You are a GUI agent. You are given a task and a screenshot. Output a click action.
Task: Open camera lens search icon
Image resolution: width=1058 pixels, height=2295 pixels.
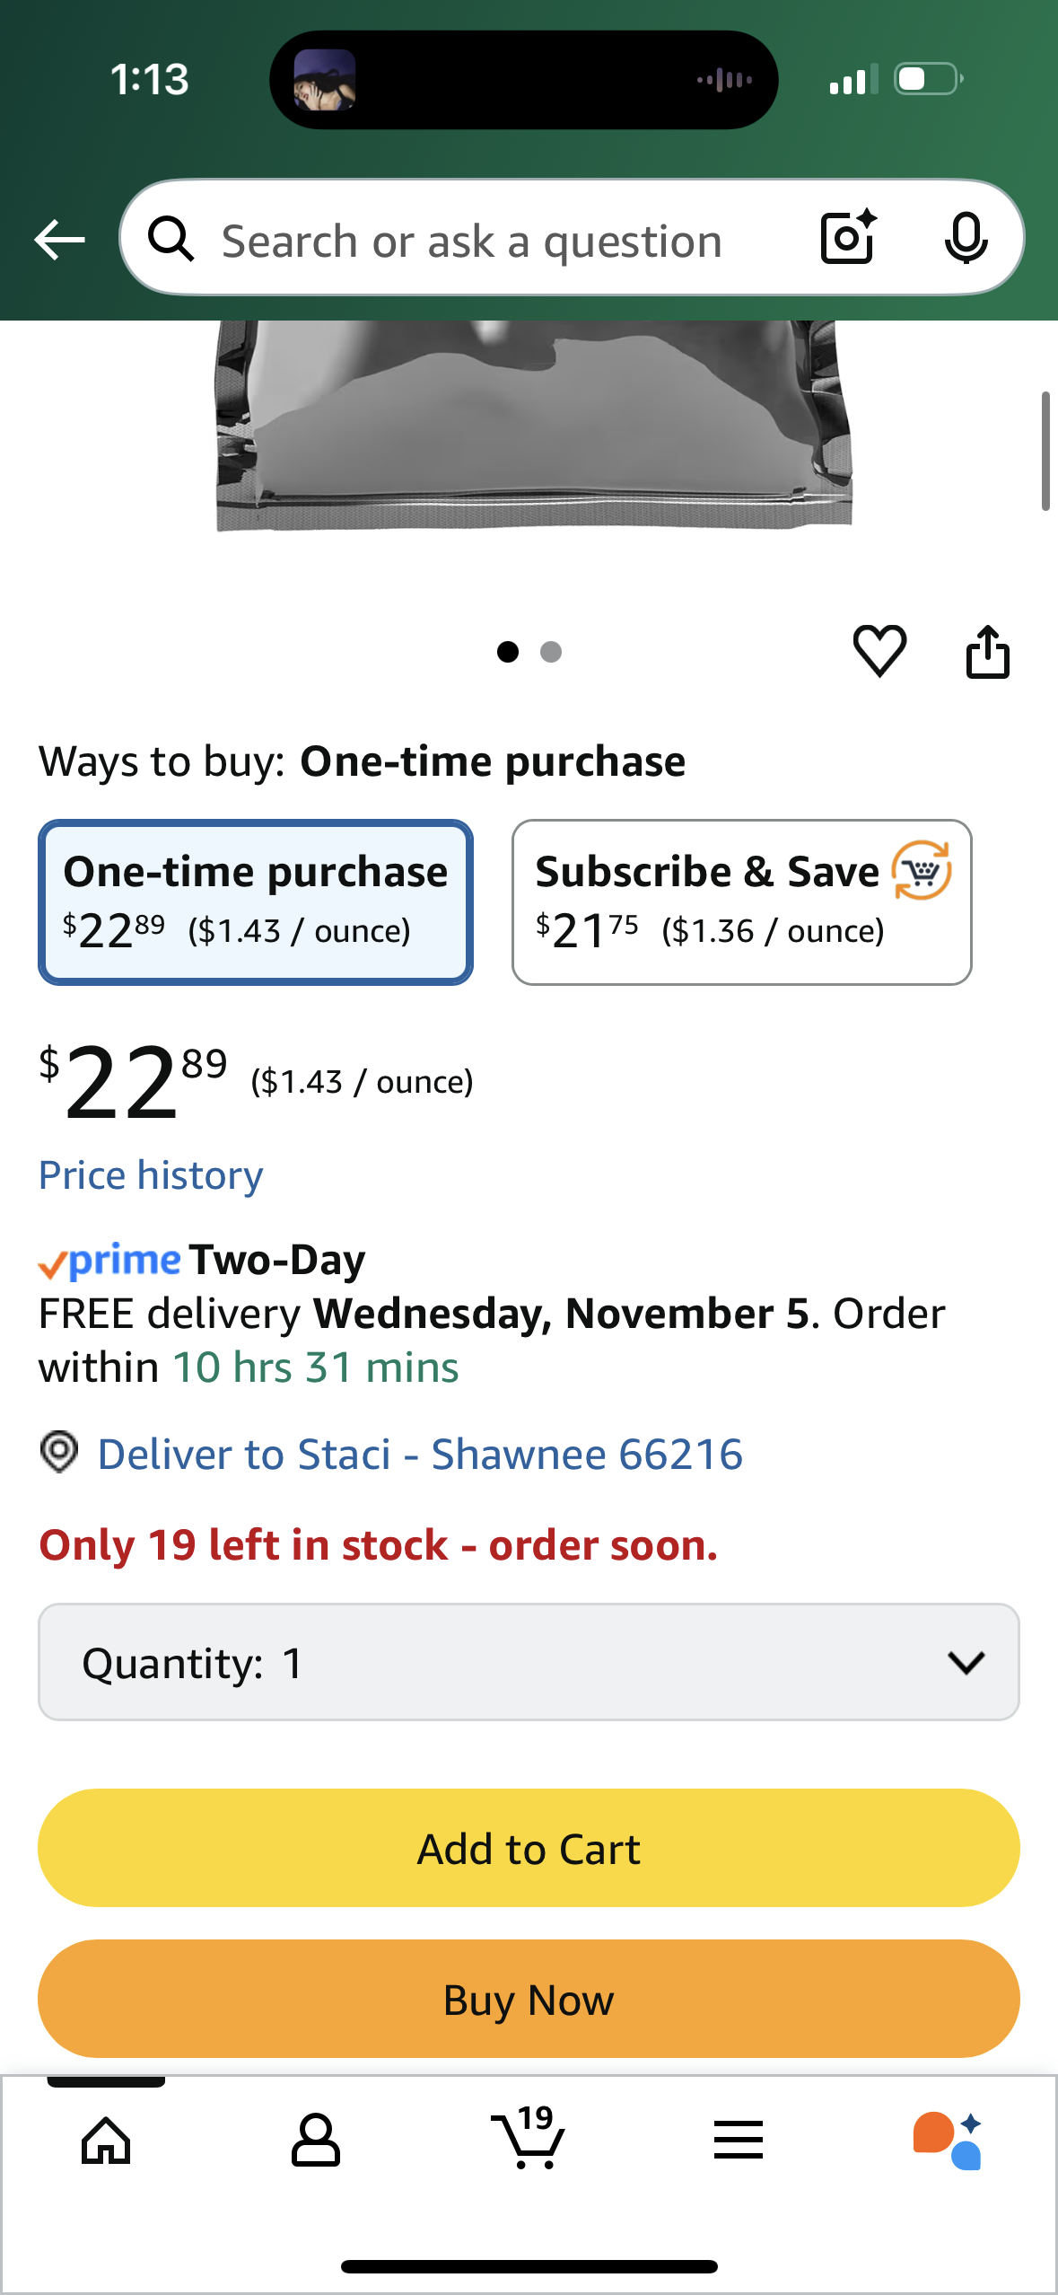(847, 238)
